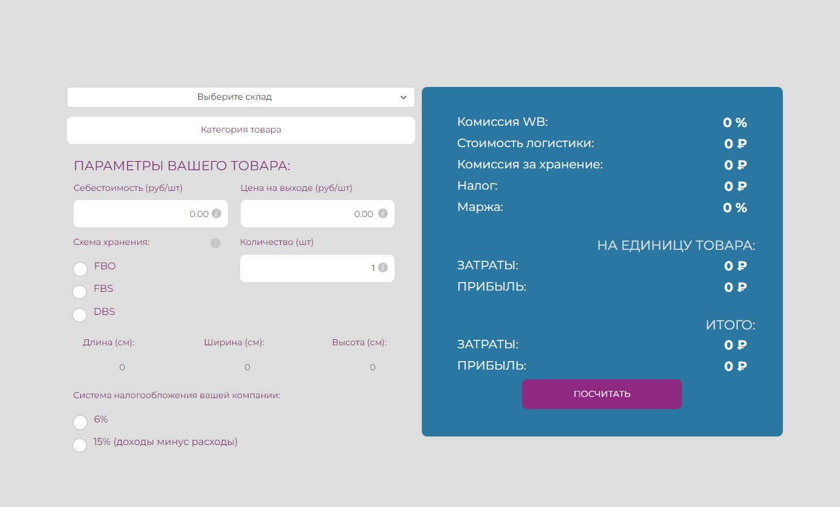Select the FBO storage scheme
This screenshot has height=507, width=840.
tap(80, 269)
